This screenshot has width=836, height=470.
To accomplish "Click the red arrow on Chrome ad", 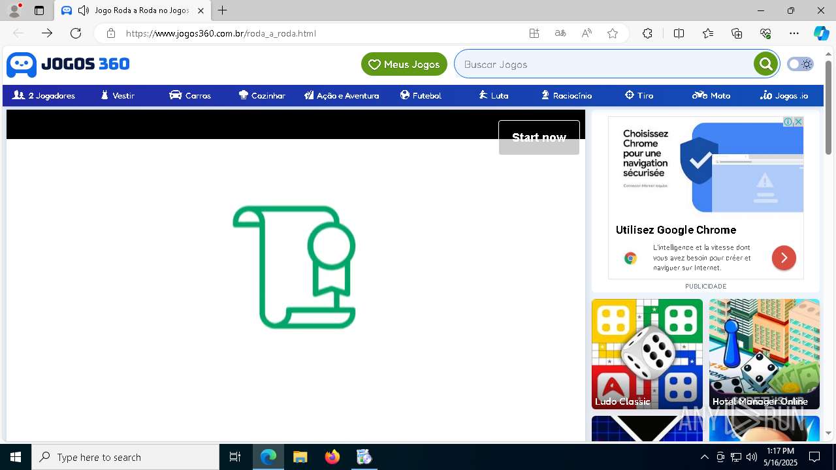I will pyautogui.click(x=784, y=258).
